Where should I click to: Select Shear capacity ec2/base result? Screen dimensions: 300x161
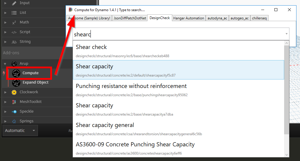pyautogui.click(x=178, y=109)
